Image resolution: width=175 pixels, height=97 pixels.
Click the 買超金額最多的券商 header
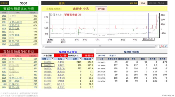click(x=19, y=51)
